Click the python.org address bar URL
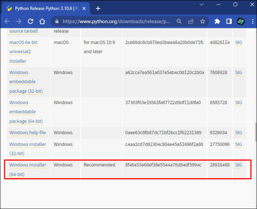Image resolution: width=257 pixels, height=209 pixels. (116, 21)
